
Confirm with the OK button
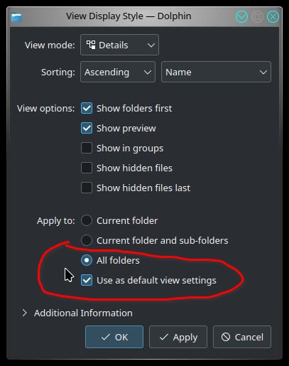[114, 337]
